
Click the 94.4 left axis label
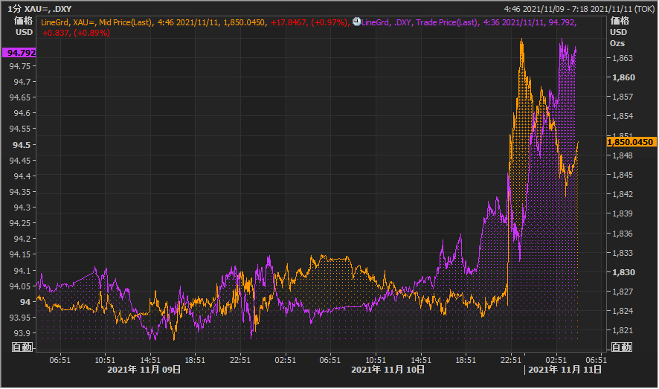coord(22,176)
